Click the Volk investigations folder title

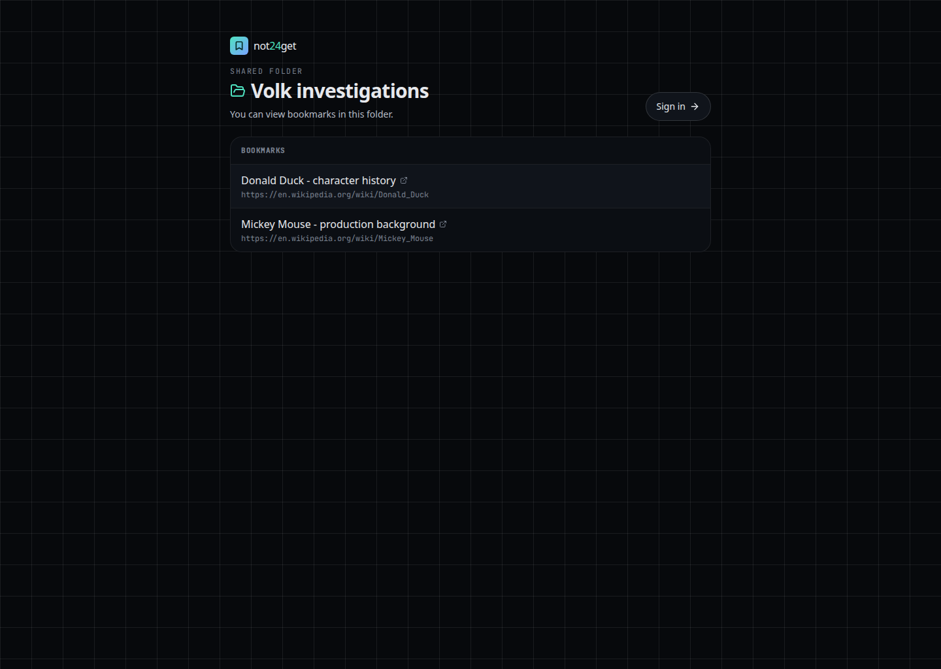coord(340,91)
